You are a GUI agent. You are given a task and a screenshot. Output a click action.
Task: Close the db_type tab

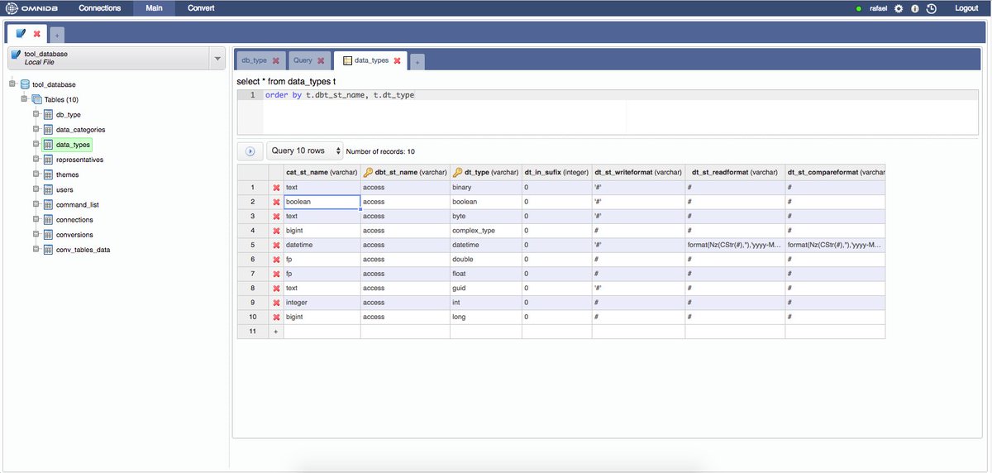[x=276, y=60]
